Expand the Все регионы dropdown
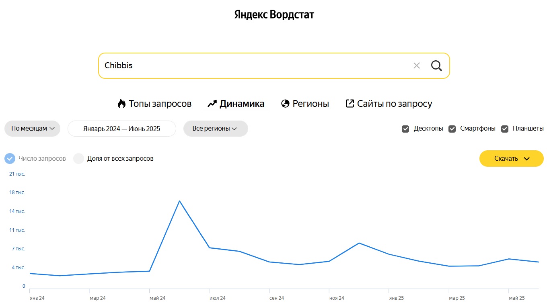The image size is (547, 305). point(216,129)
